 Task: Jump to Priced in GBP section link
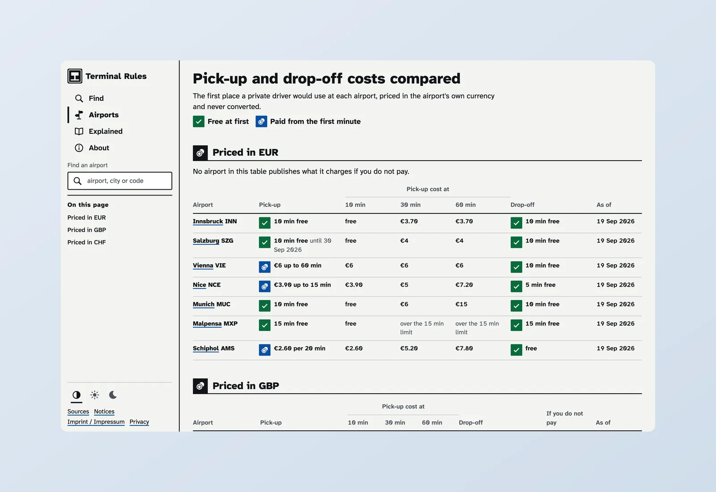click(87, 230)
